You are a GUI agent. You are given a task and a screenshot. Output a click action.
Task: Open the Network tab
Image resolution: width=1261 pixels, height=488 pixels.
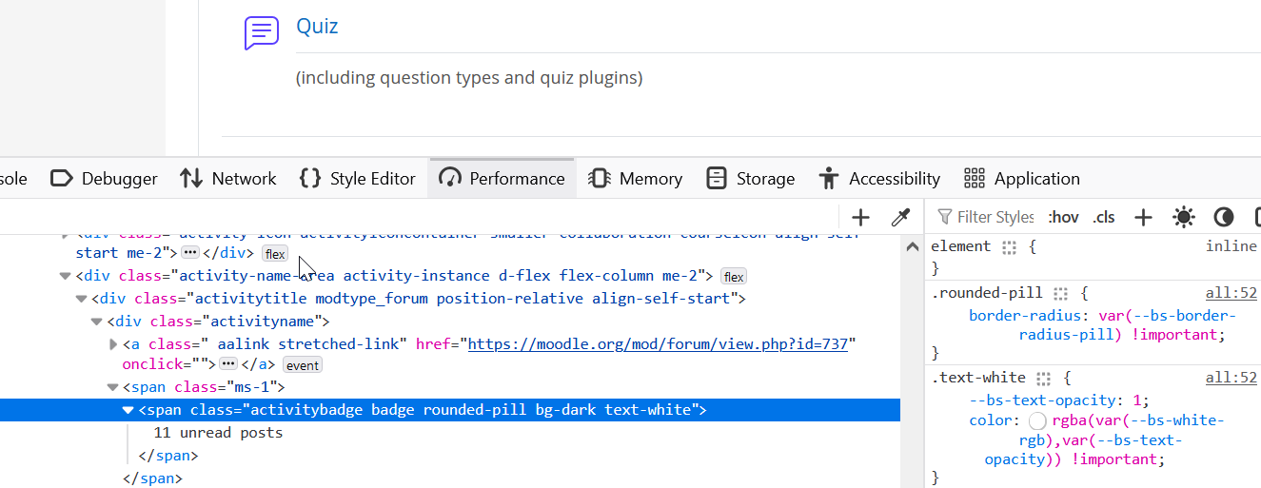pyautogui.click(x=227, y=178)
